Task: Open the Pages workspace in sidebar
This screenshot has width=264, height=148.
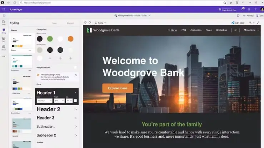Action: (x=4, y=22)
